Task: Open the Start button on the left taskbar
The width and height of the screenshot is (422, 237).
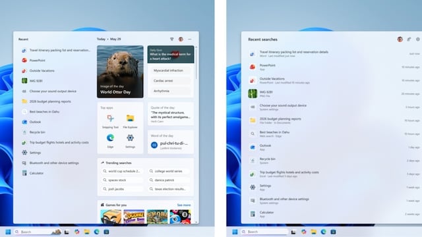Action: point(8,232)
